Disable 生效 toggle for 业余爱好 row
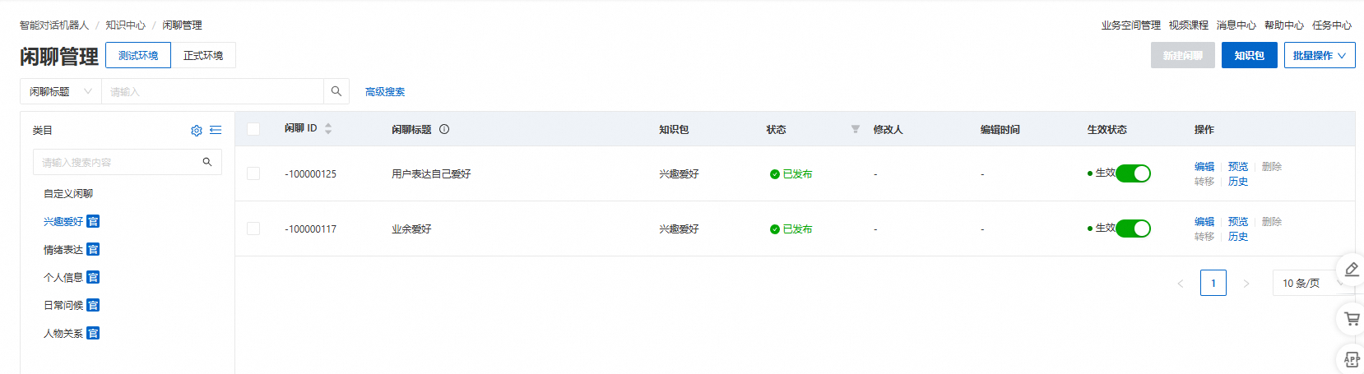Screen dimensions: 1364x374 tap(1133, 229)
